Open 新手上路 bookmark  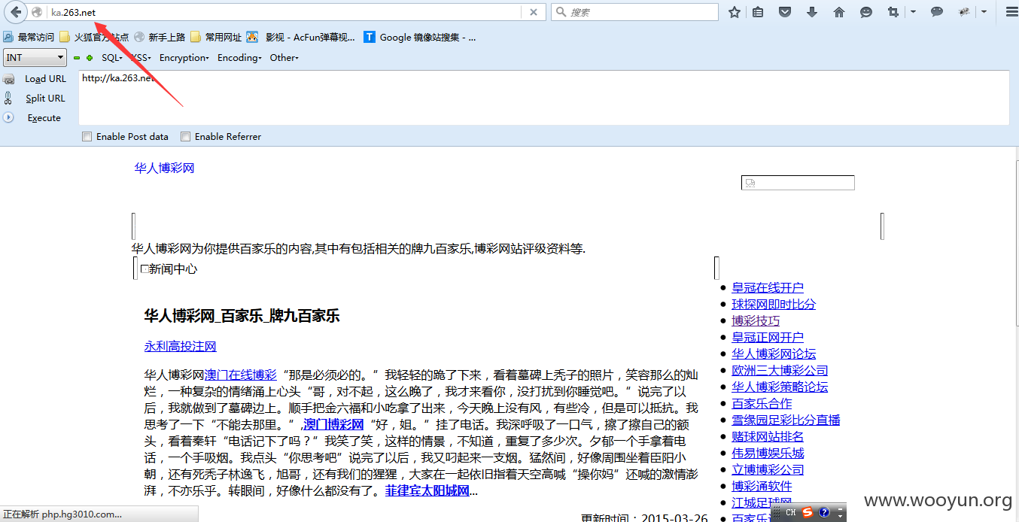coord(160,37)
